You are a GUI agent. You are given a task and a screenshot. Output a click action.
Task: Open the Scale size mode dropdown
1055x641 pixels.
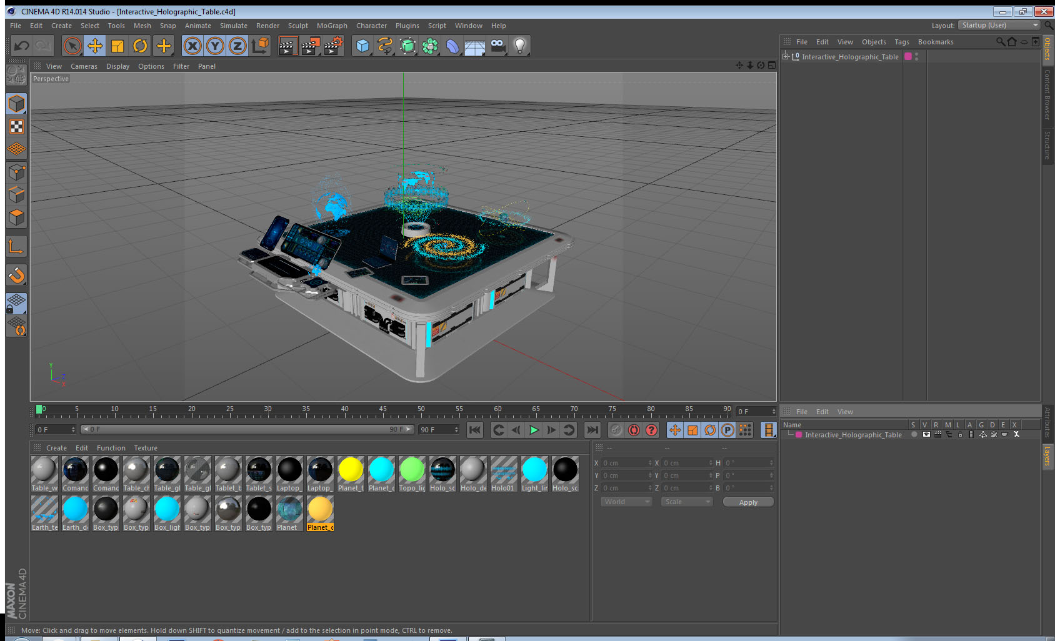[687, 502]
